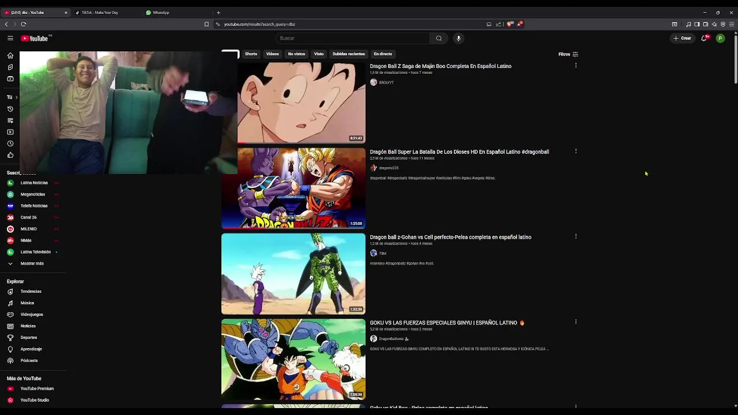Expand the Tú section
Screen dimensions: 738x415
tap(12, 97)
